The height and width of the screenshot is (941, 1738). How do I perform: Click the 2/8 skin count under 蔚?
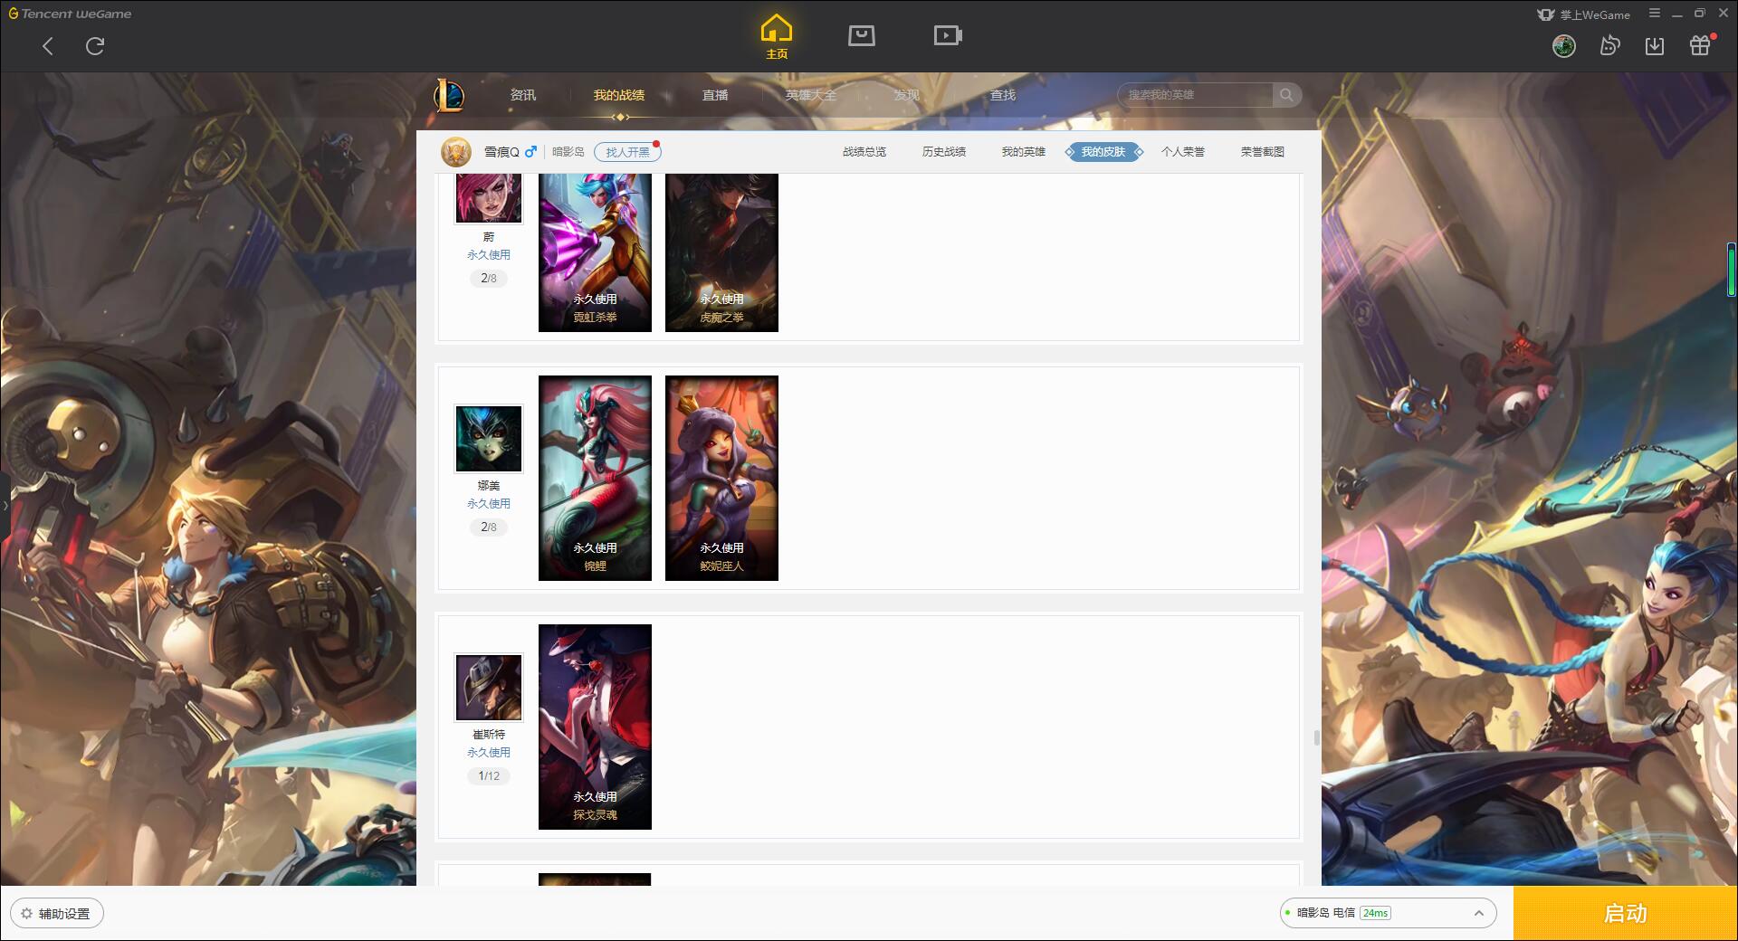tap(489, 279)
